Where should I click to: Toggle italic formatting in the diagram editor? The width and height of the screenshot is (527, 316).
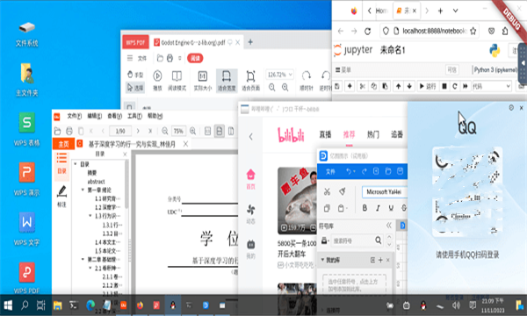pyautogui.click(x=378, y=208)
